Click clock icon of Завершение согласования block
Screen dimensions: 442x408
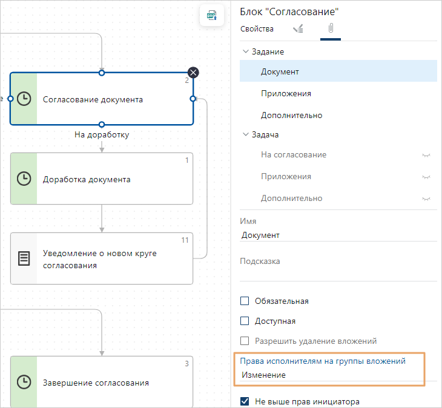click(24, 382)
